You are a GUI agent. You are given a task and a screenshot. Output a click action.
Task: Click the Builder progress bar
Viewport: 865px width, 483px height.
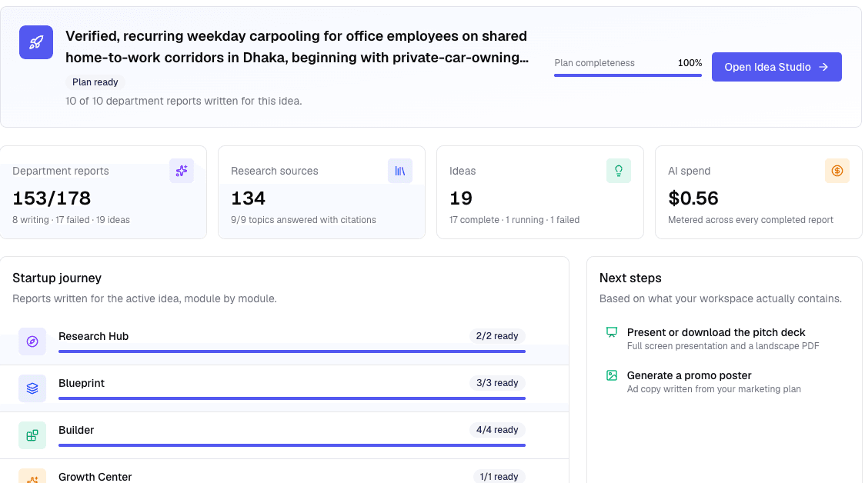pos(292,445)
